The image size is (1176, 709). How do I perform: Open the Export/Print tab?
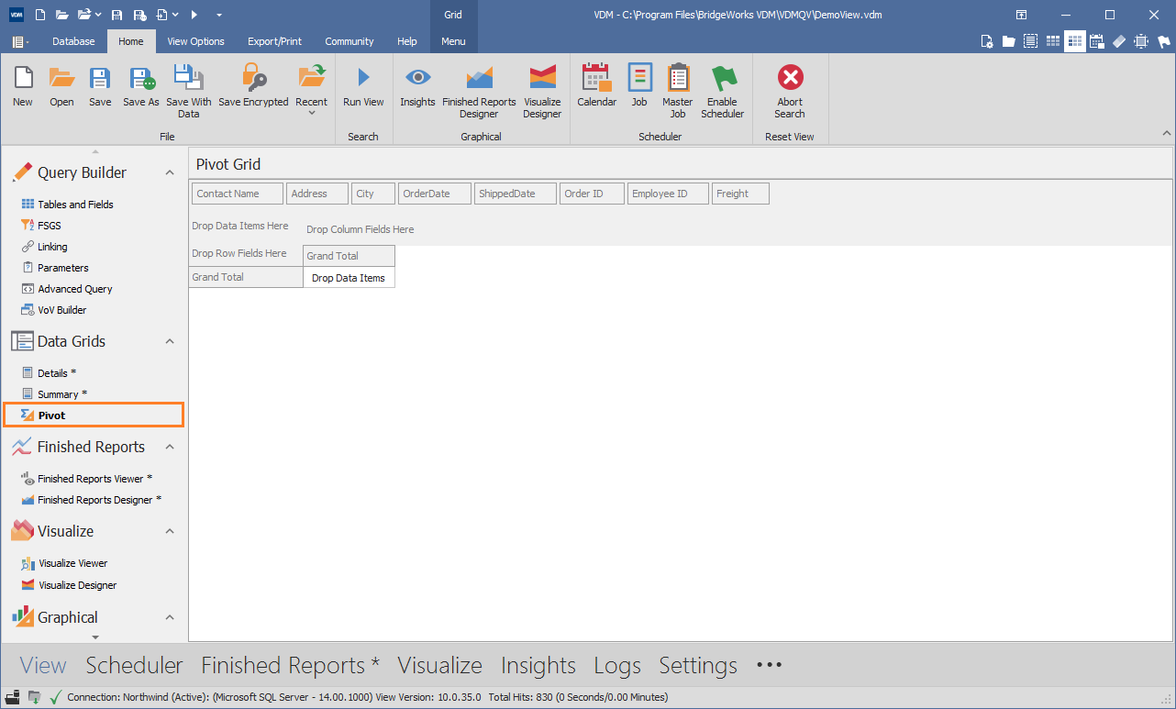[274, 41]
